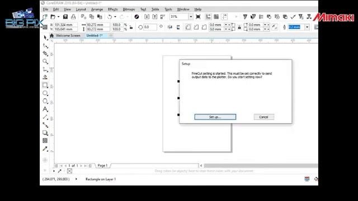Toggle relative corner scaling button
Screen dimensions: 358x201
275,27
